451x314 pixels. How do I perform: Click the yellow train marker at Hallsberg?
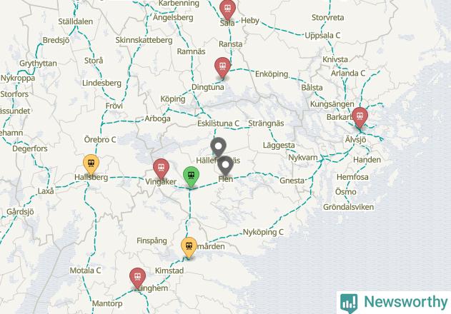click(91, 164)
